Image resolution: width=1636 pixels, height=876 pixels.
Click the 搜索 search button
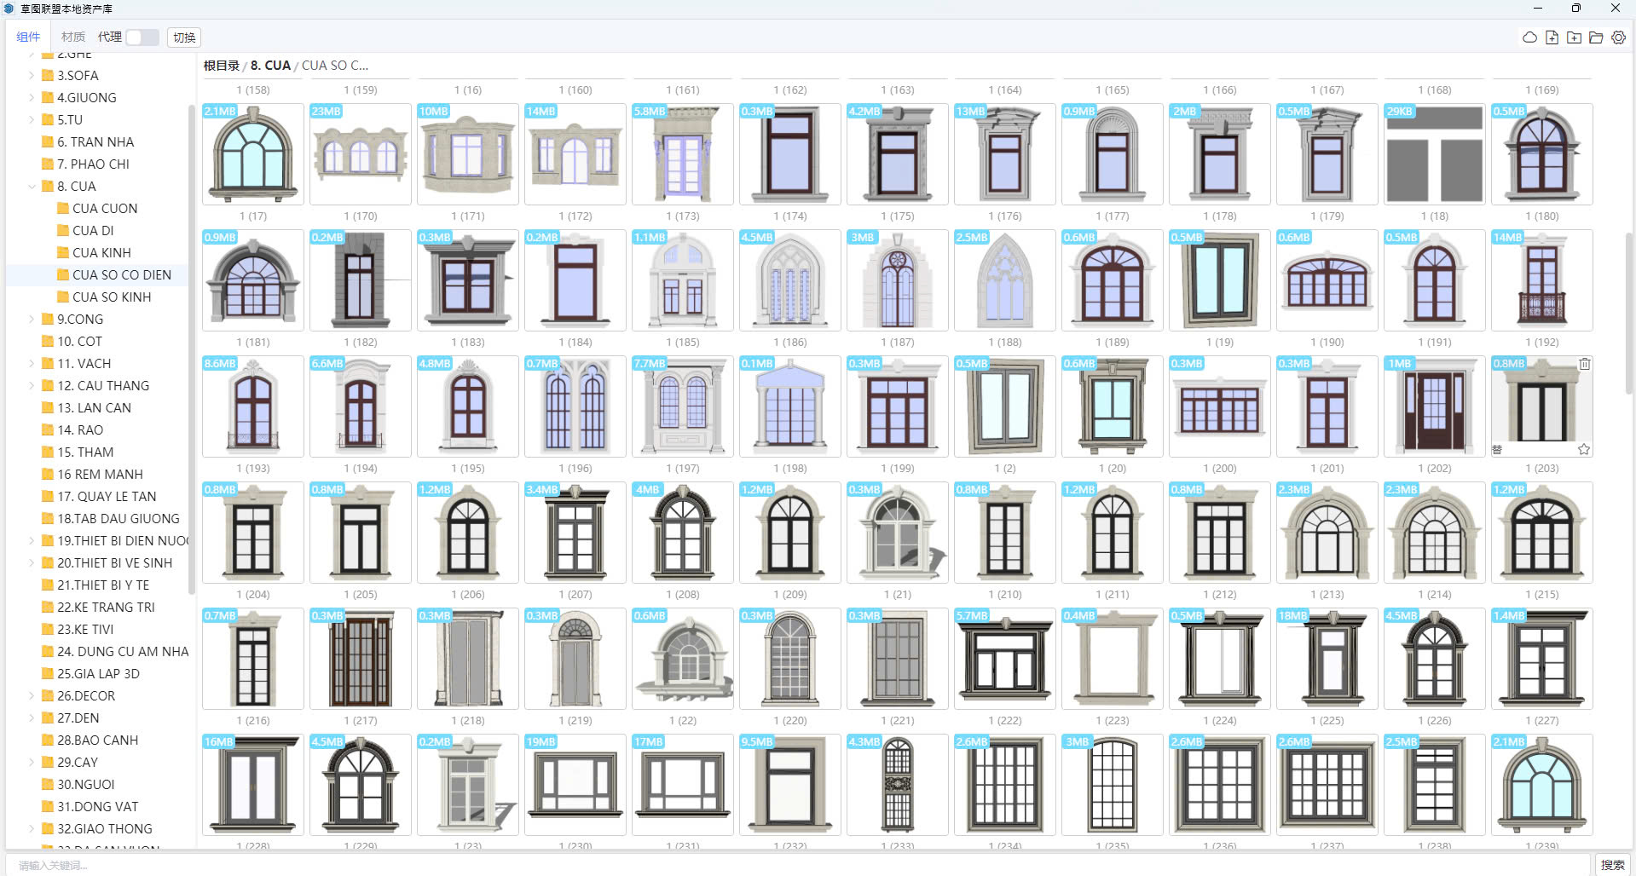click(x=1611, y=865)
